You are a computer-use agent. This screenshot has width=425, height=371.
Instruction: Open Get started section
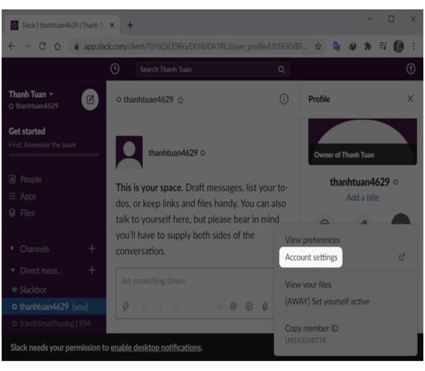(x=27, y=131)
